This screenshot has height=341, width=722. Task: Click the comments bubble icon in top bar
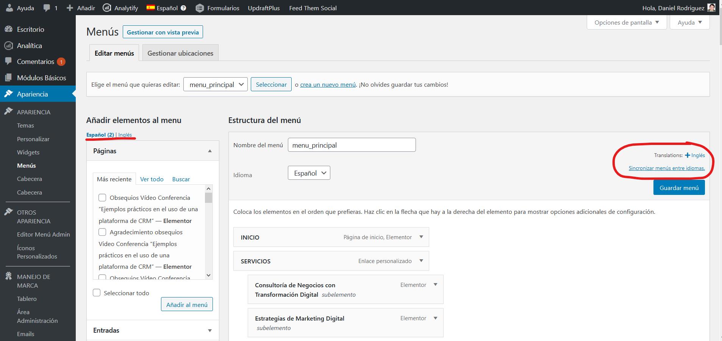tap(47, 8)
